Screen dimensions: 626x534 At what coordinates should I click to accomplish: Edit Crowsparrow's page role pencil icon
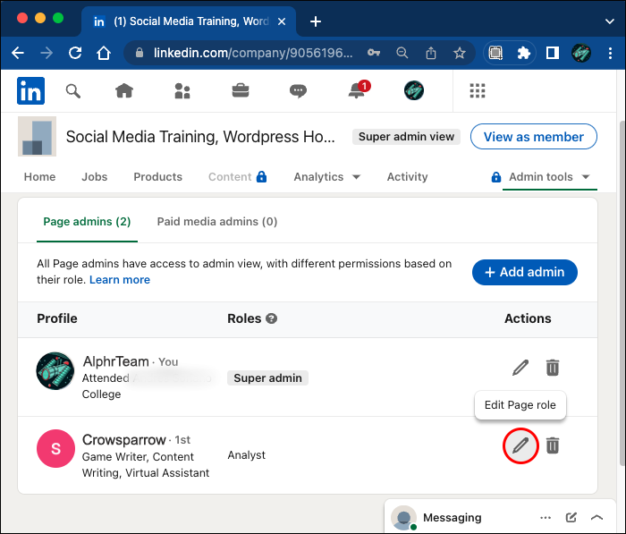tap(520, 445)
